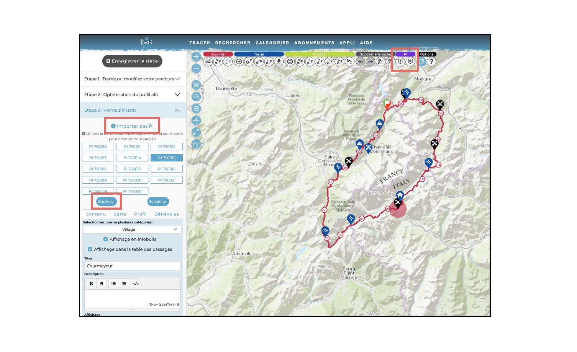Uncheck Affichage en infobulle checkbox

click(106, 239)
